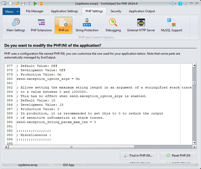
Task: Expand the share dropdown arrow beside Help
Action: (176, 4)
